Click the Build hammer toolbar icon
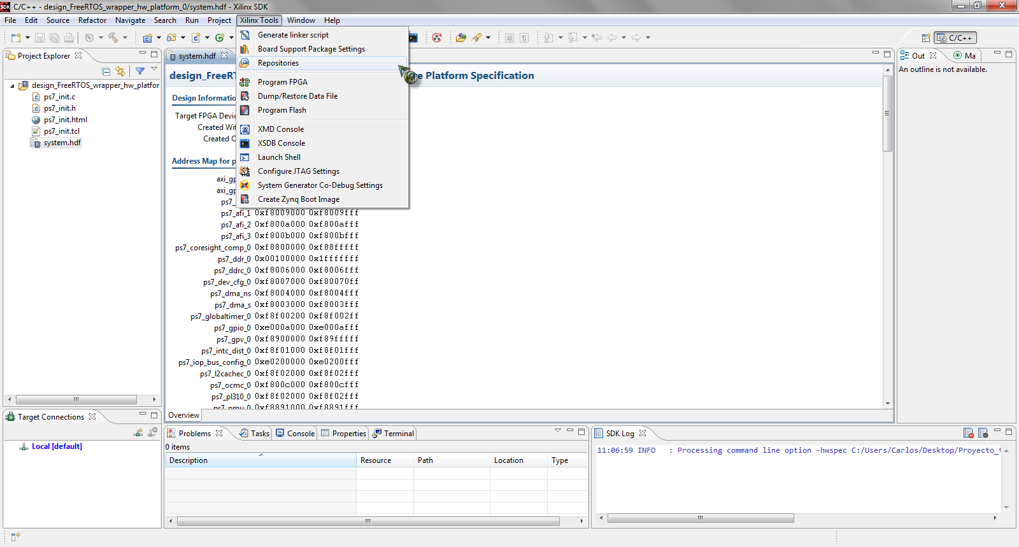The width and height of the screenshot is (1019, 547). (113, 38)
